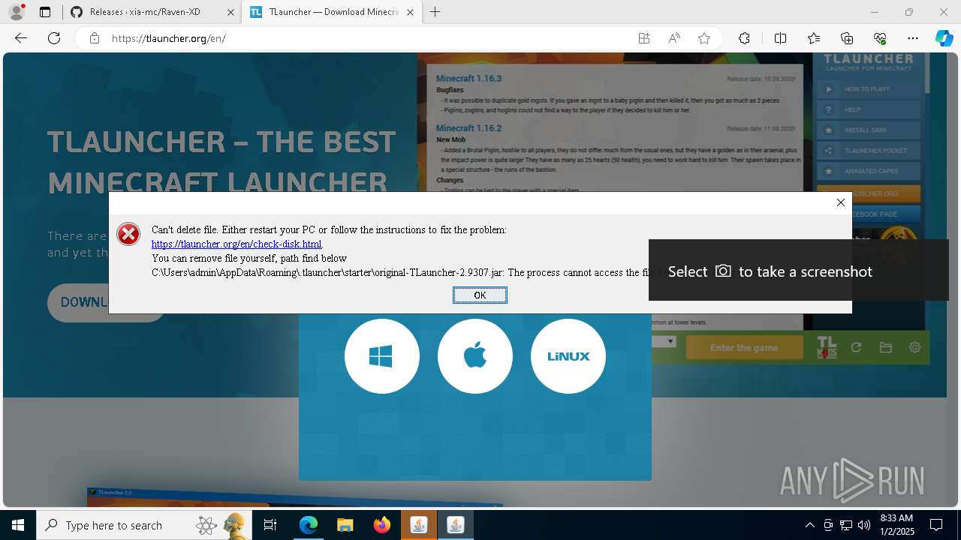Open Task View from taskbar

(271, 525)
